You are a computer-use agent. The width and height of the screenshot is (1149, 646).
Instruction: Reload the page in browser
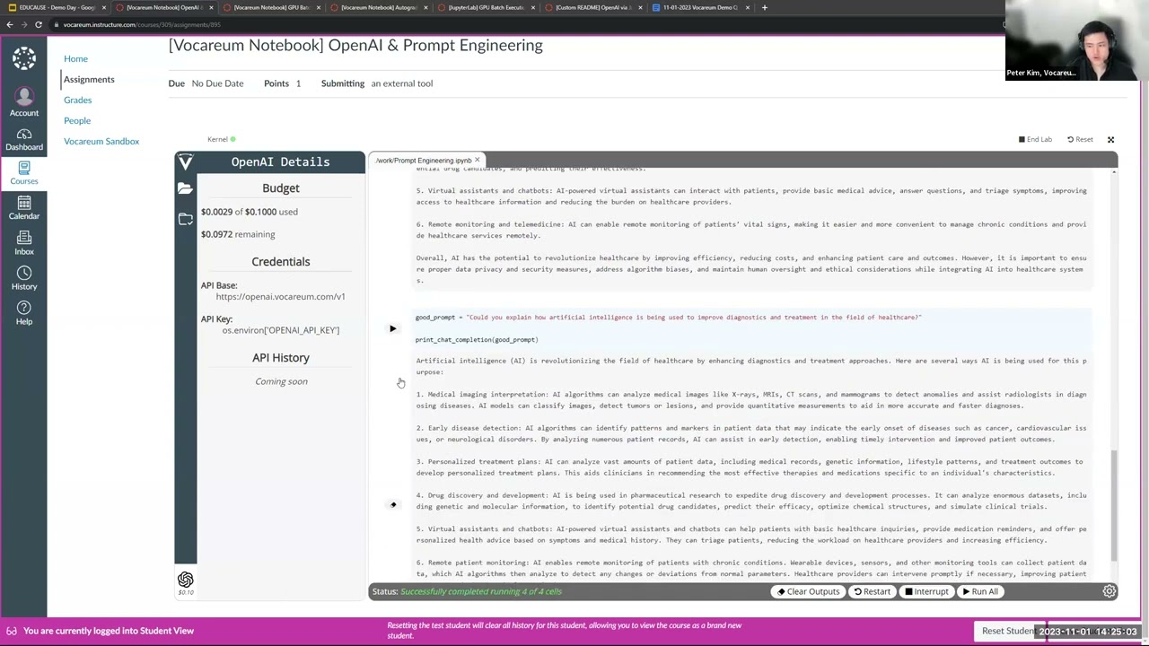click(39, 24)
